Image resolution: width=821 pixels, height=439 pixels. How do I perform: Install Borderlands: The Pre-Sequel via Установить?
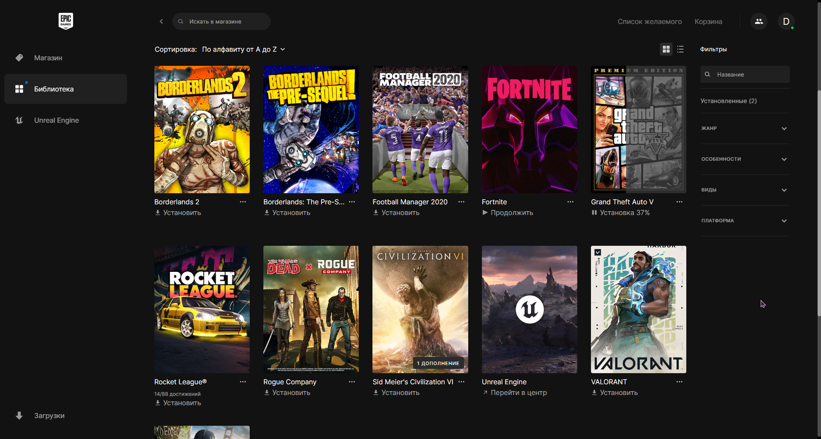tap(287, 212)
